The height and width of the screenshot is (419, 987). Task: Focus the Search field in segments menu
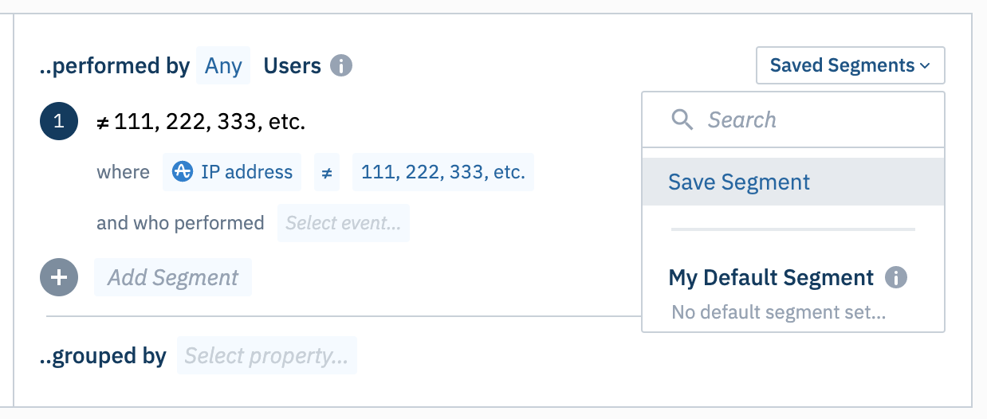805,119
